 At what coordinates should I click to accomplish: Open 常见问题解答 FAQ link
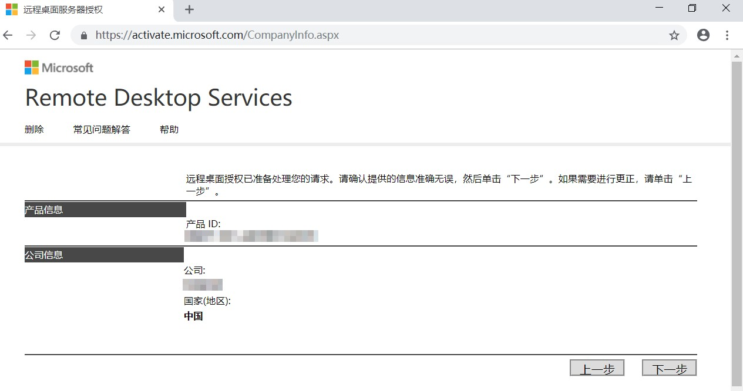(x=102, y=130)
